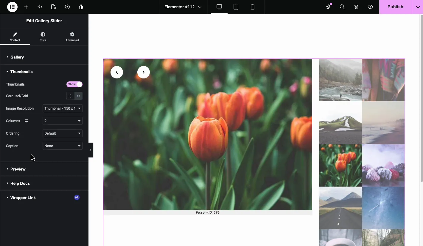Select the colorful fabric thumbnail
423x246 pixels.
(383, 80)
